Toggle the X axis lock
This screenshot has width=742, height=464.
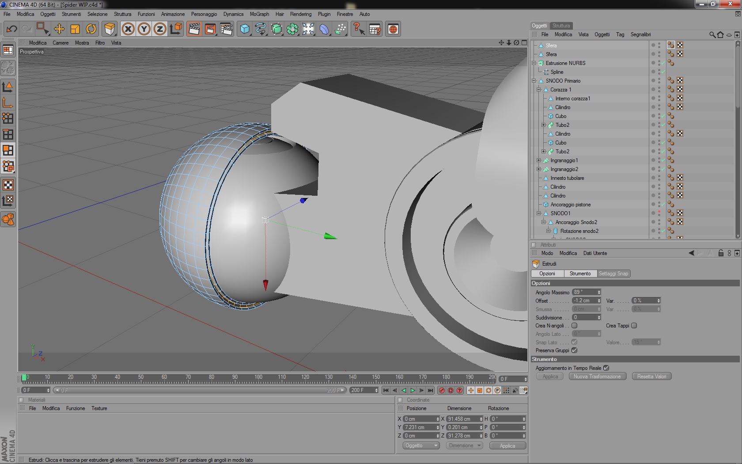click(x=128, y=29)
